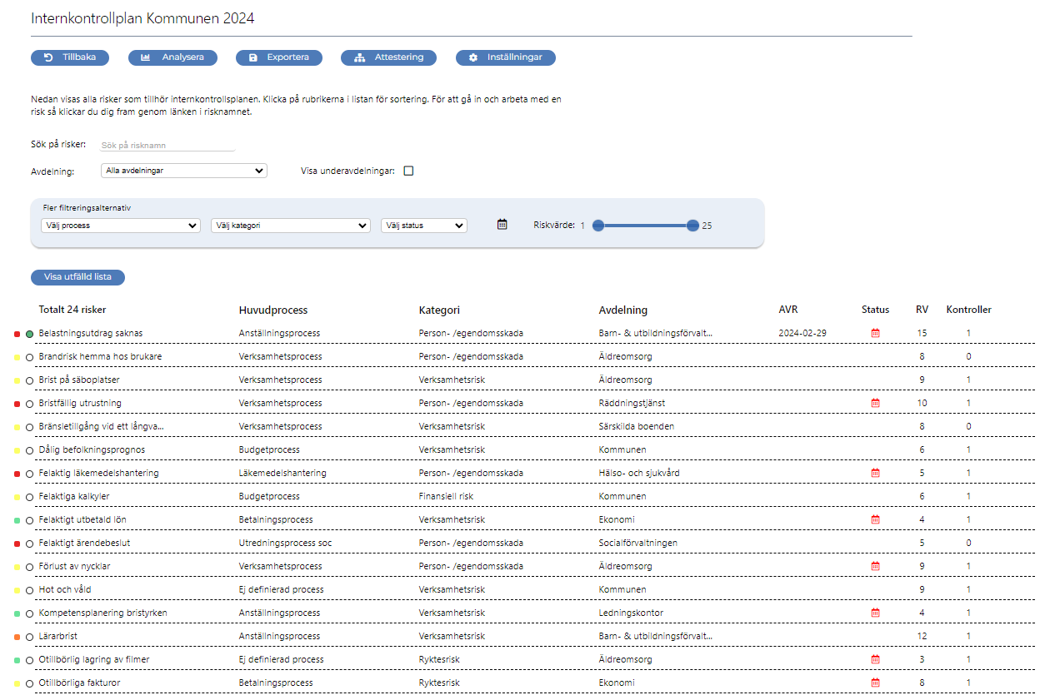Select the radio circle for Brandrisk hemma hos brukare

pos(30,357)
